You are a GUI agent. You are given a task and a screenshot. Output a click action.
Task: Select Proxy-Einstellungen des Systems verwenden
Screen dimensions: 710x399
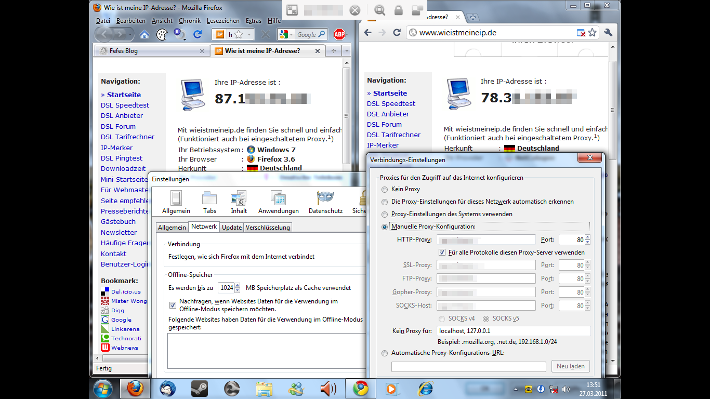click(x=385, y=215)
